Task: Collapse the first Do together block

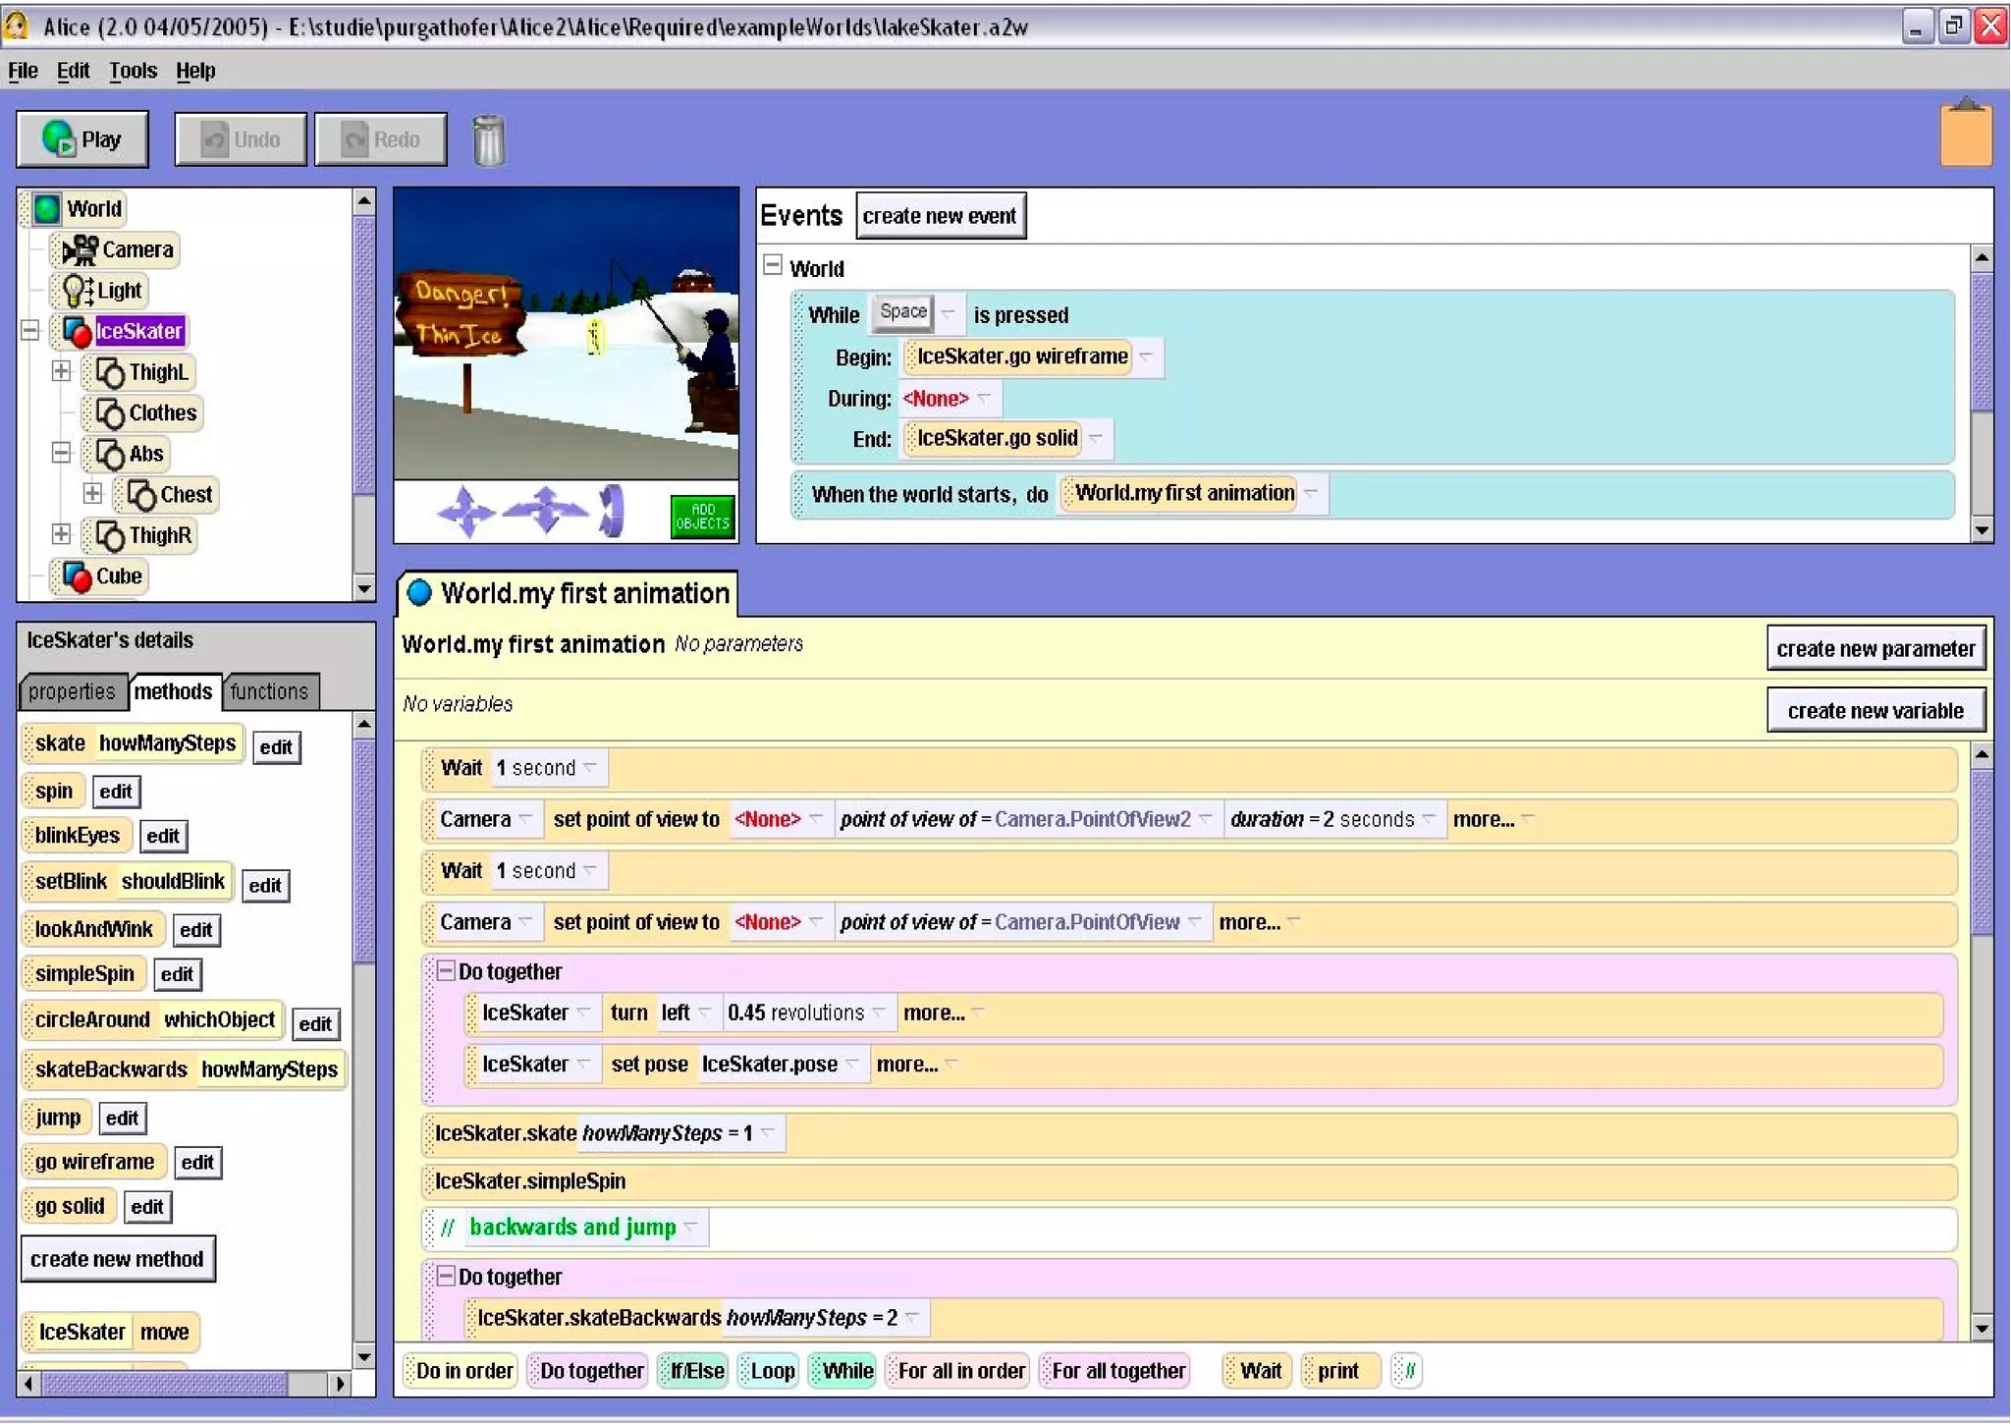Action: pos(445,971)
